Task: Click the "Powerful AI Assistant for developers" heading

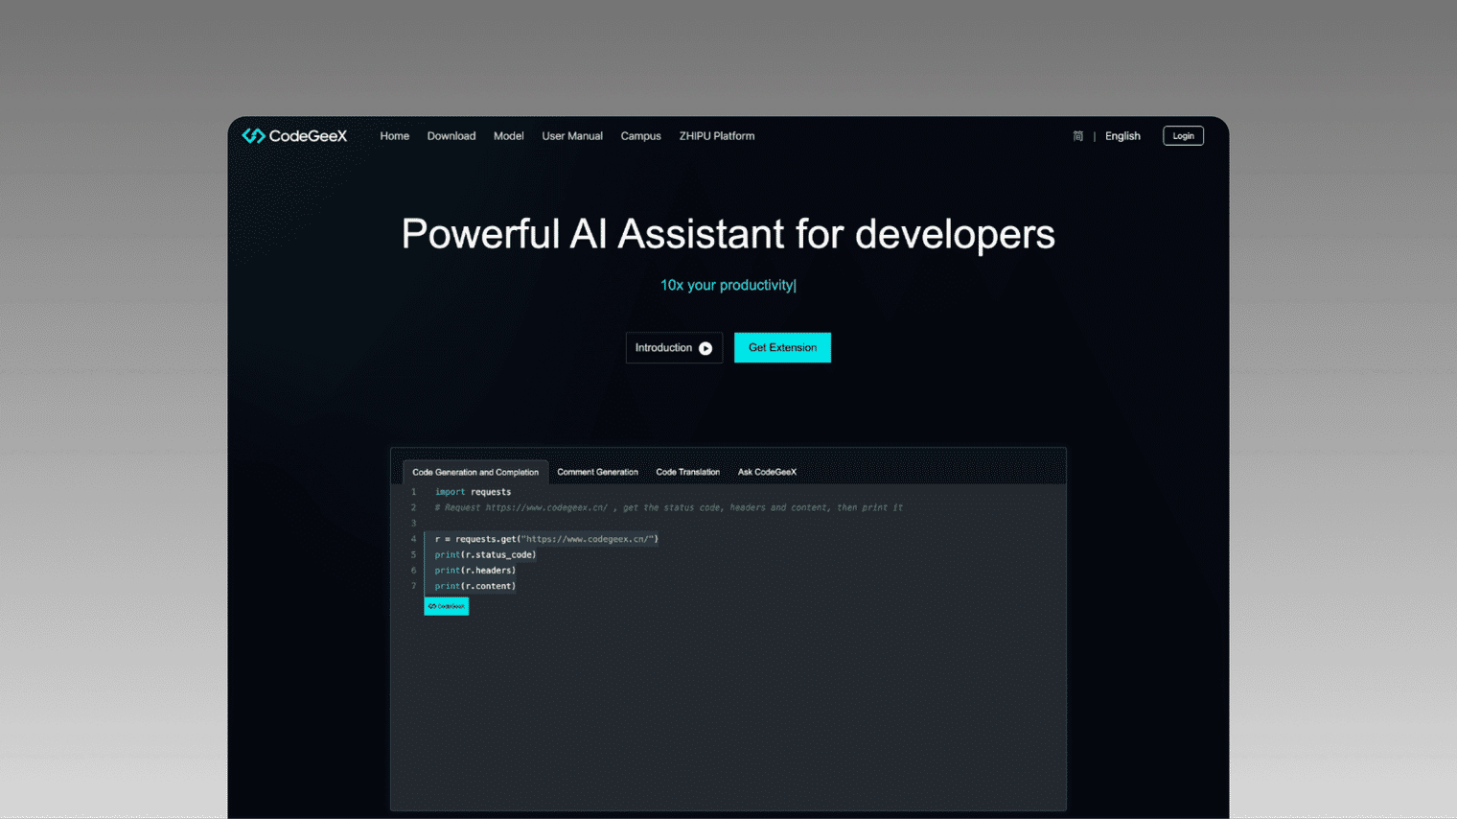Action: coord(728,234)
